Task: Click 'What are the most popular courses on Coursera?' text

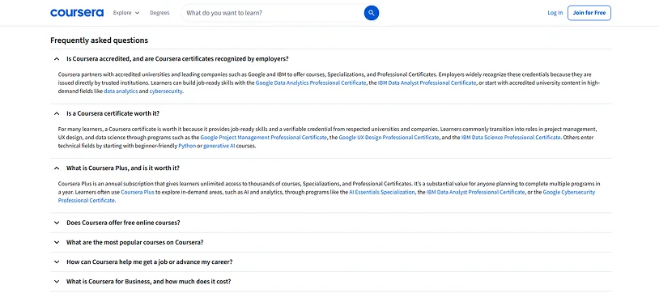Action: [x=135, y=242]
